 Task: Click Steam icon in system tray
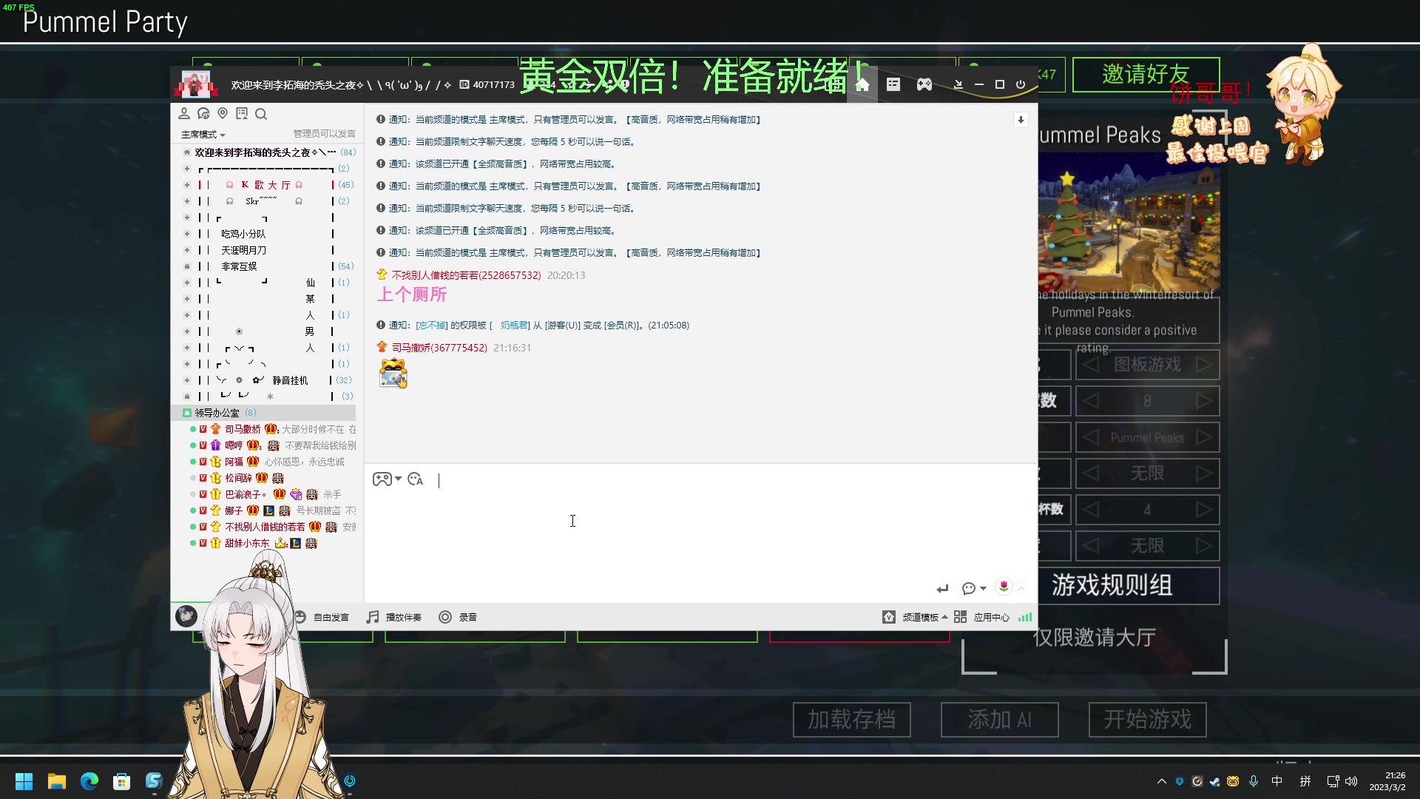click(x=1215, y=781)
